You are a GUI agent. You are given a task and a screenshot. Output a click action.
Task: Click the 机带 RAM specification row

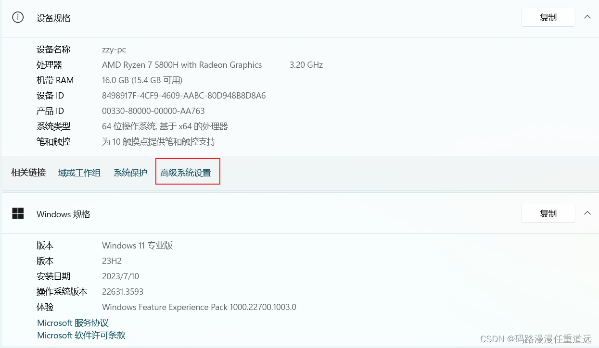tap(142, 80)
